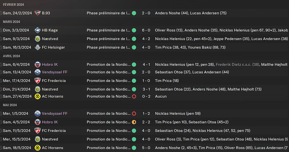Click Næstved crest on 9/3/2024 row
This screenshot has height=152, width=289.
(38, 39)
